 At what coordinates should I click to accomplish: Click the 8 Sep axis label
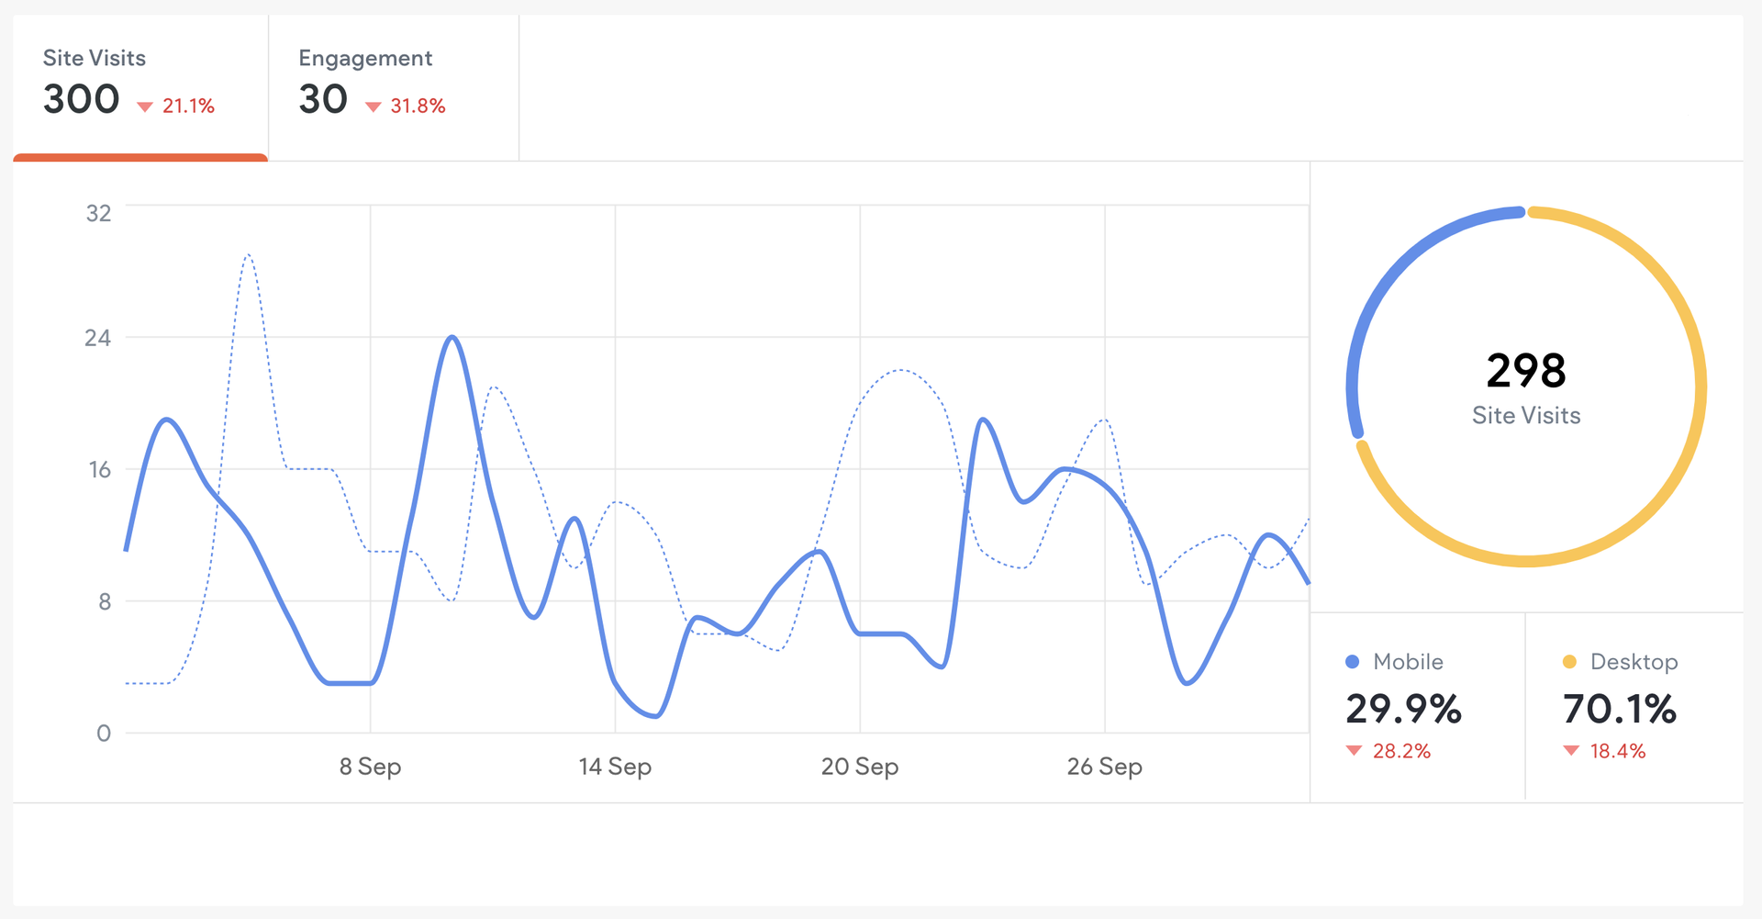[370, 767]
